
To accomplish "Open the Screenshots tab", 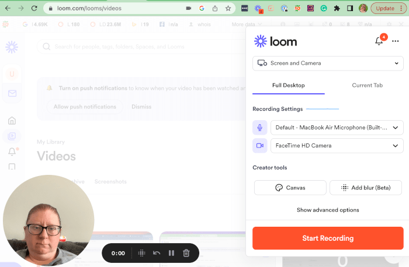I will [110, 182].
